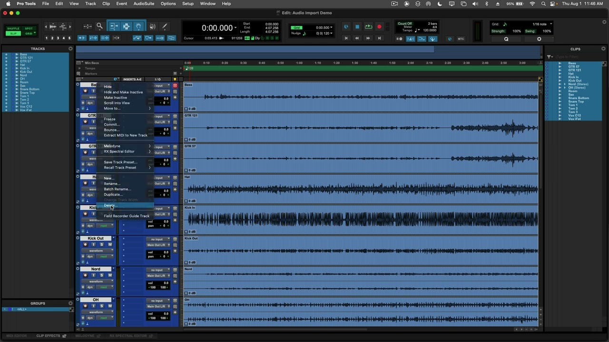609x342 pixels.
Task: Select the Pencil tool
Action: click(165, 27)
